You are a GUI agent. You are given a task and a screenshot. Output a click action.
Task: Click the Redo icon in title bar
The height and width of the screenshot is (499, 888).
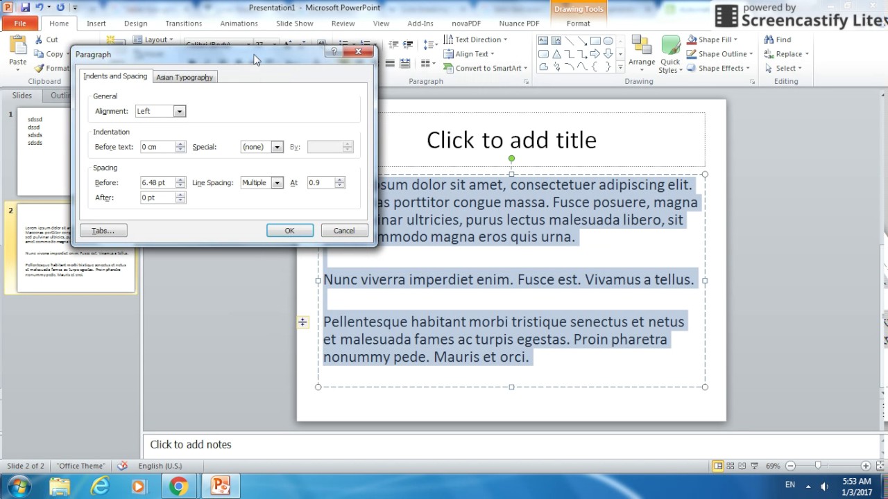[60, 8]
